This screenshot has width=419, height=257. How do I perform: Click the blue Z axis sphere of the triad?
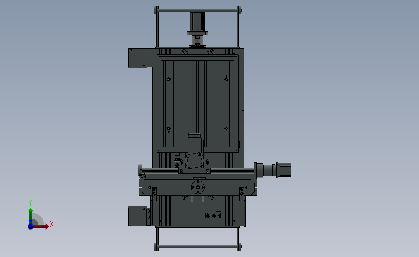(31, 226)
